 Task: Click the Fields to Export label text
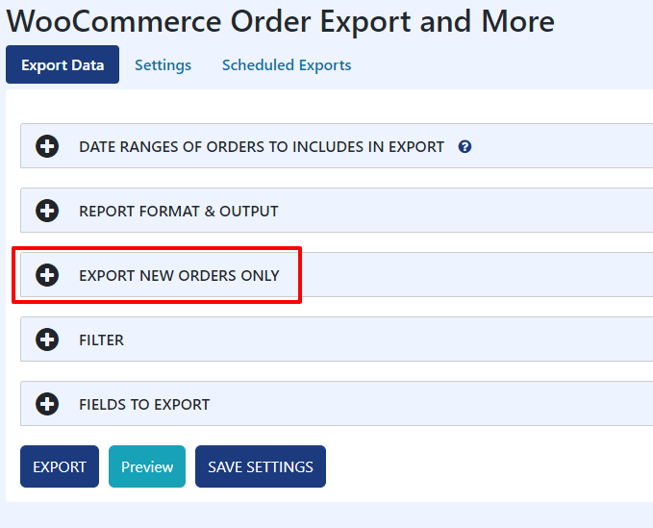click(144, 405)
